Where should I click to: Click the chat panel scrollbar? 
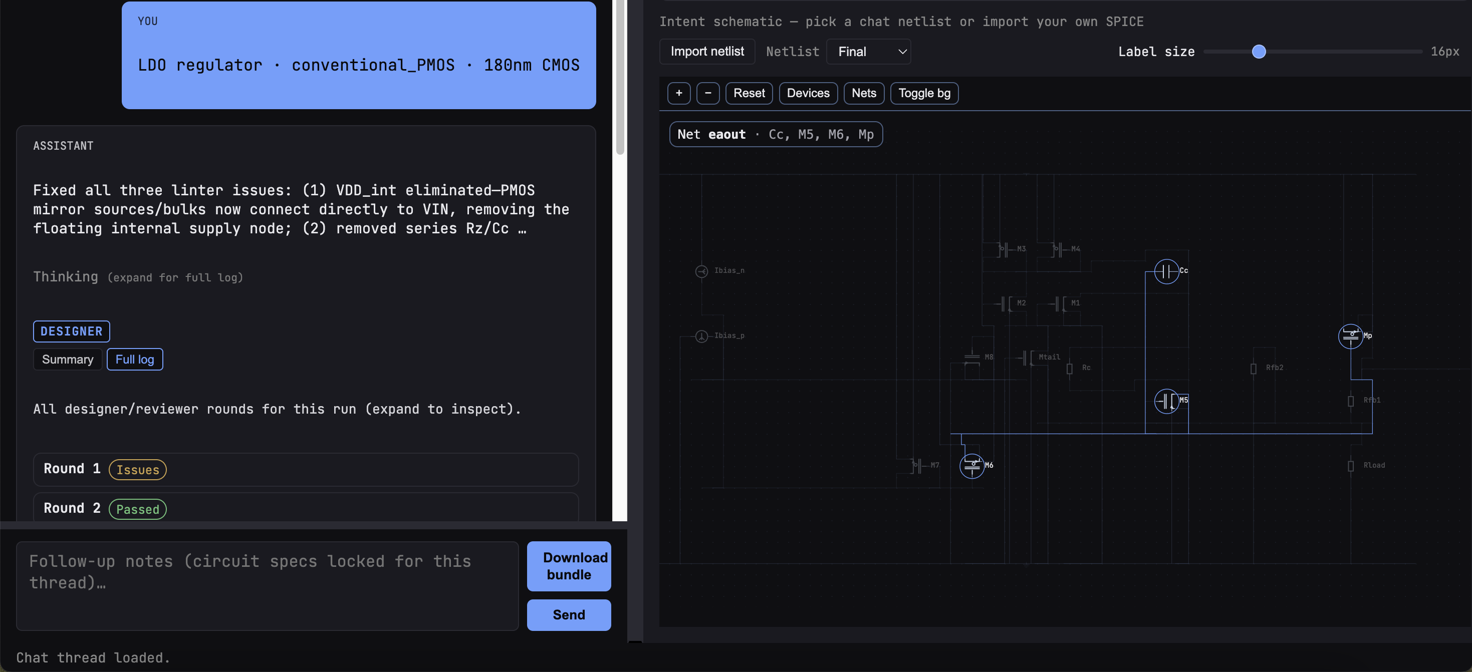coord(620,78)
